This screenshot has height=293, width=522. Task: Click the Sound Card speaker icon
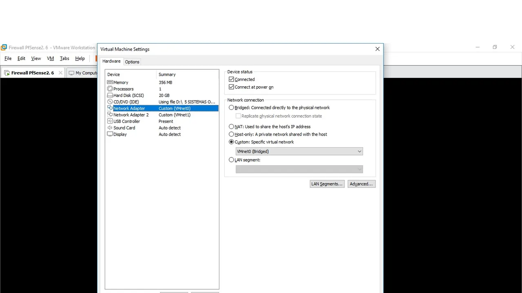coord(110,128)
